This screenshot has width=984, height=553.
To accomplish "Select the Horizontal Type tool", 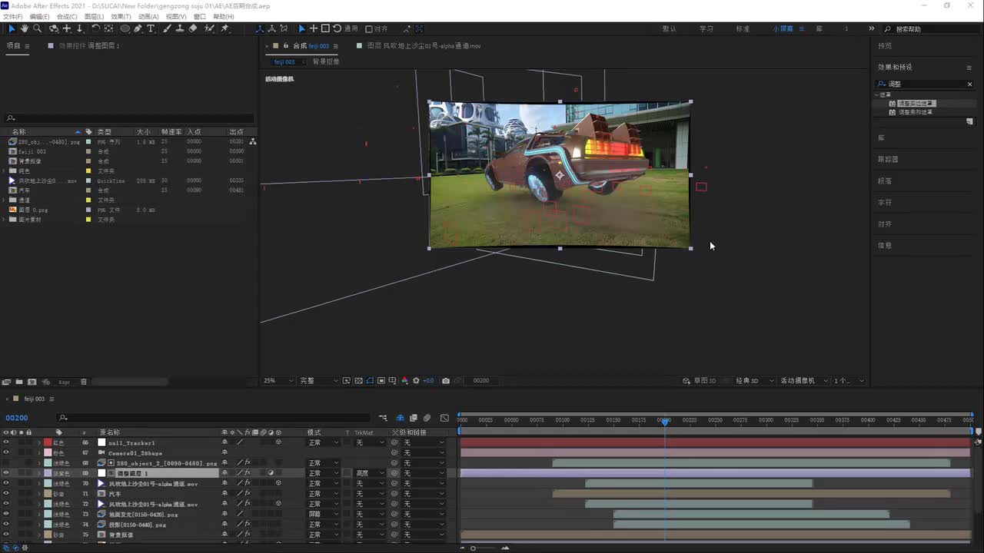I will pos(151,28).
